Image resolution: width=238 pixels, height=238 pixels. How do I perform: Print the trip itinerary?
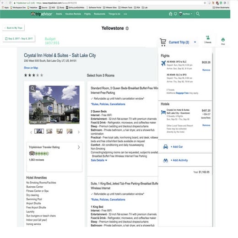(x=223, y=41)
